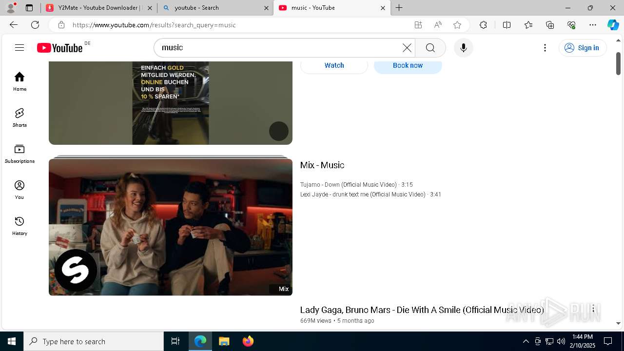The height and width of the screenshot is (351, 624).
Task: View site information lock icon
Action: [61, 25]
